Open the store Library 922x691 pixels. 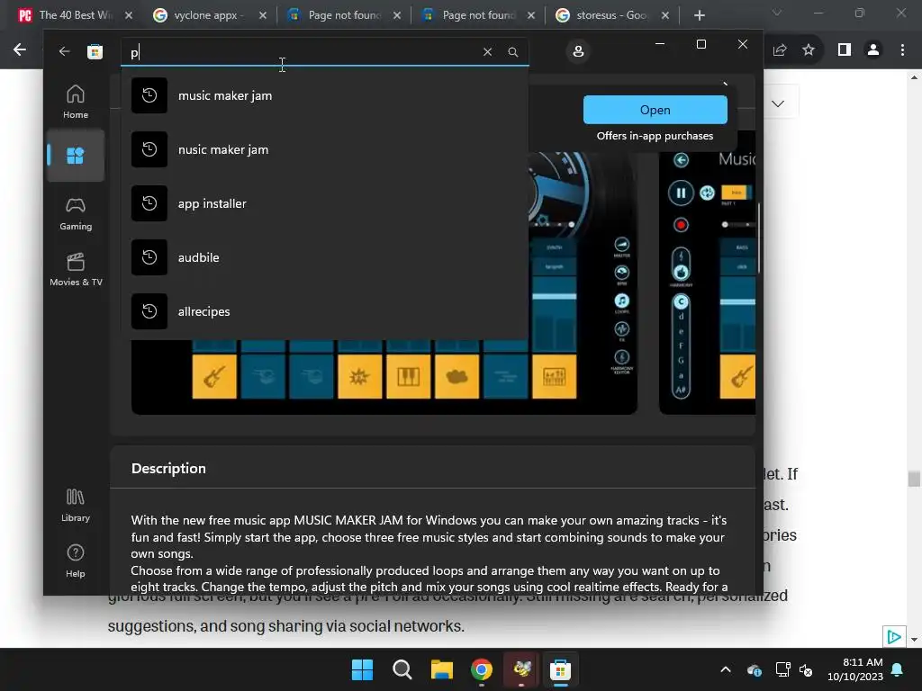(76, 506)
